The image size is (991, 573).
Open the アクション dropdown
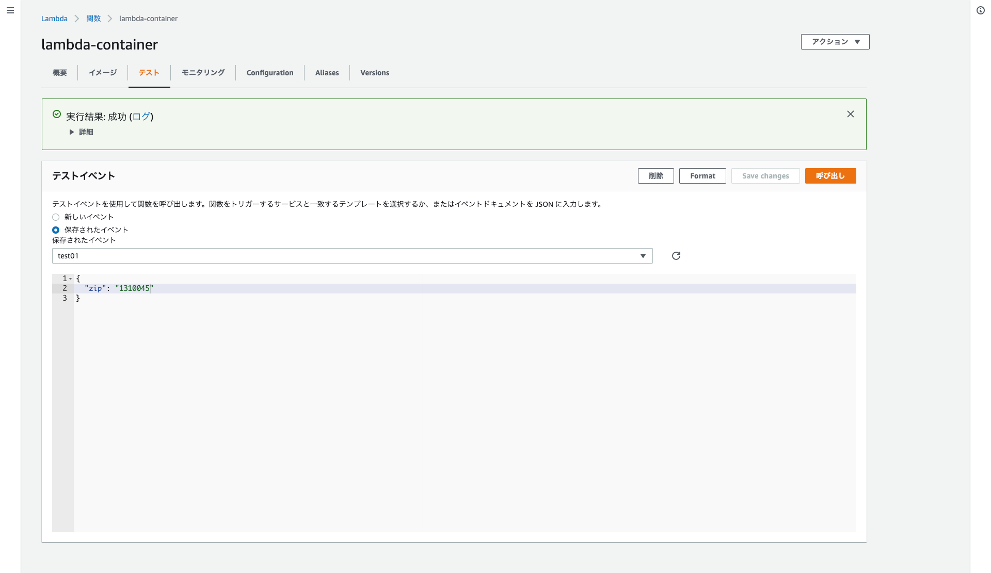coord(834,42)
